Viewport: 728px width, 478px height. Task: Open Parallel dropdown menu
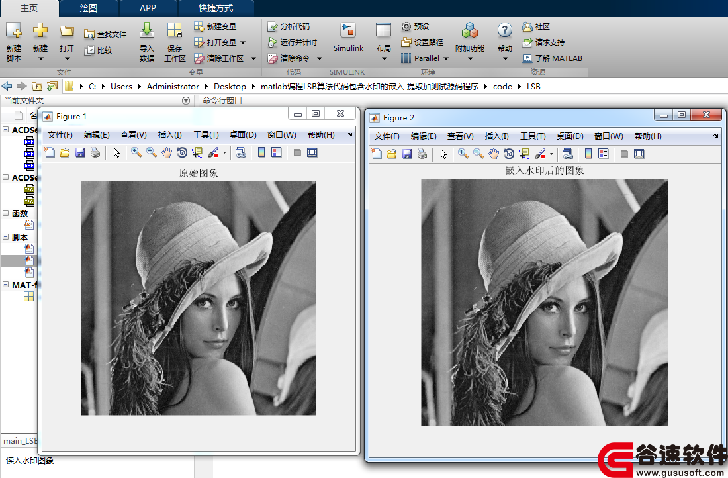tap(446, 58)
